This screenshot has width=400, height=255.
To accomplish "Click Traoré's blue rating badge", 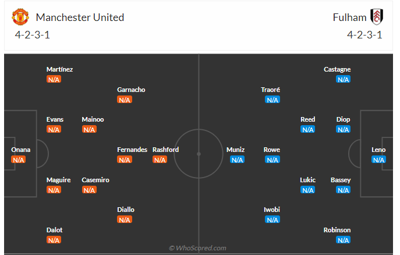I will click(x=272, y=100).
